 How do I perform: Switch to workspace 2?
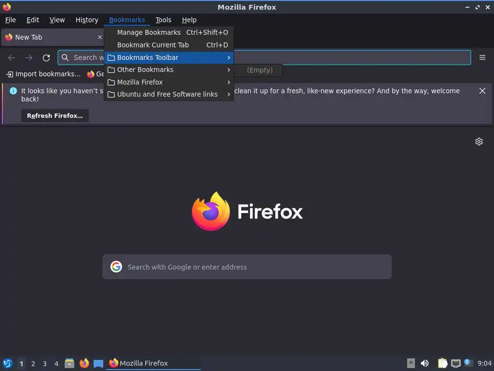(33, 364)
